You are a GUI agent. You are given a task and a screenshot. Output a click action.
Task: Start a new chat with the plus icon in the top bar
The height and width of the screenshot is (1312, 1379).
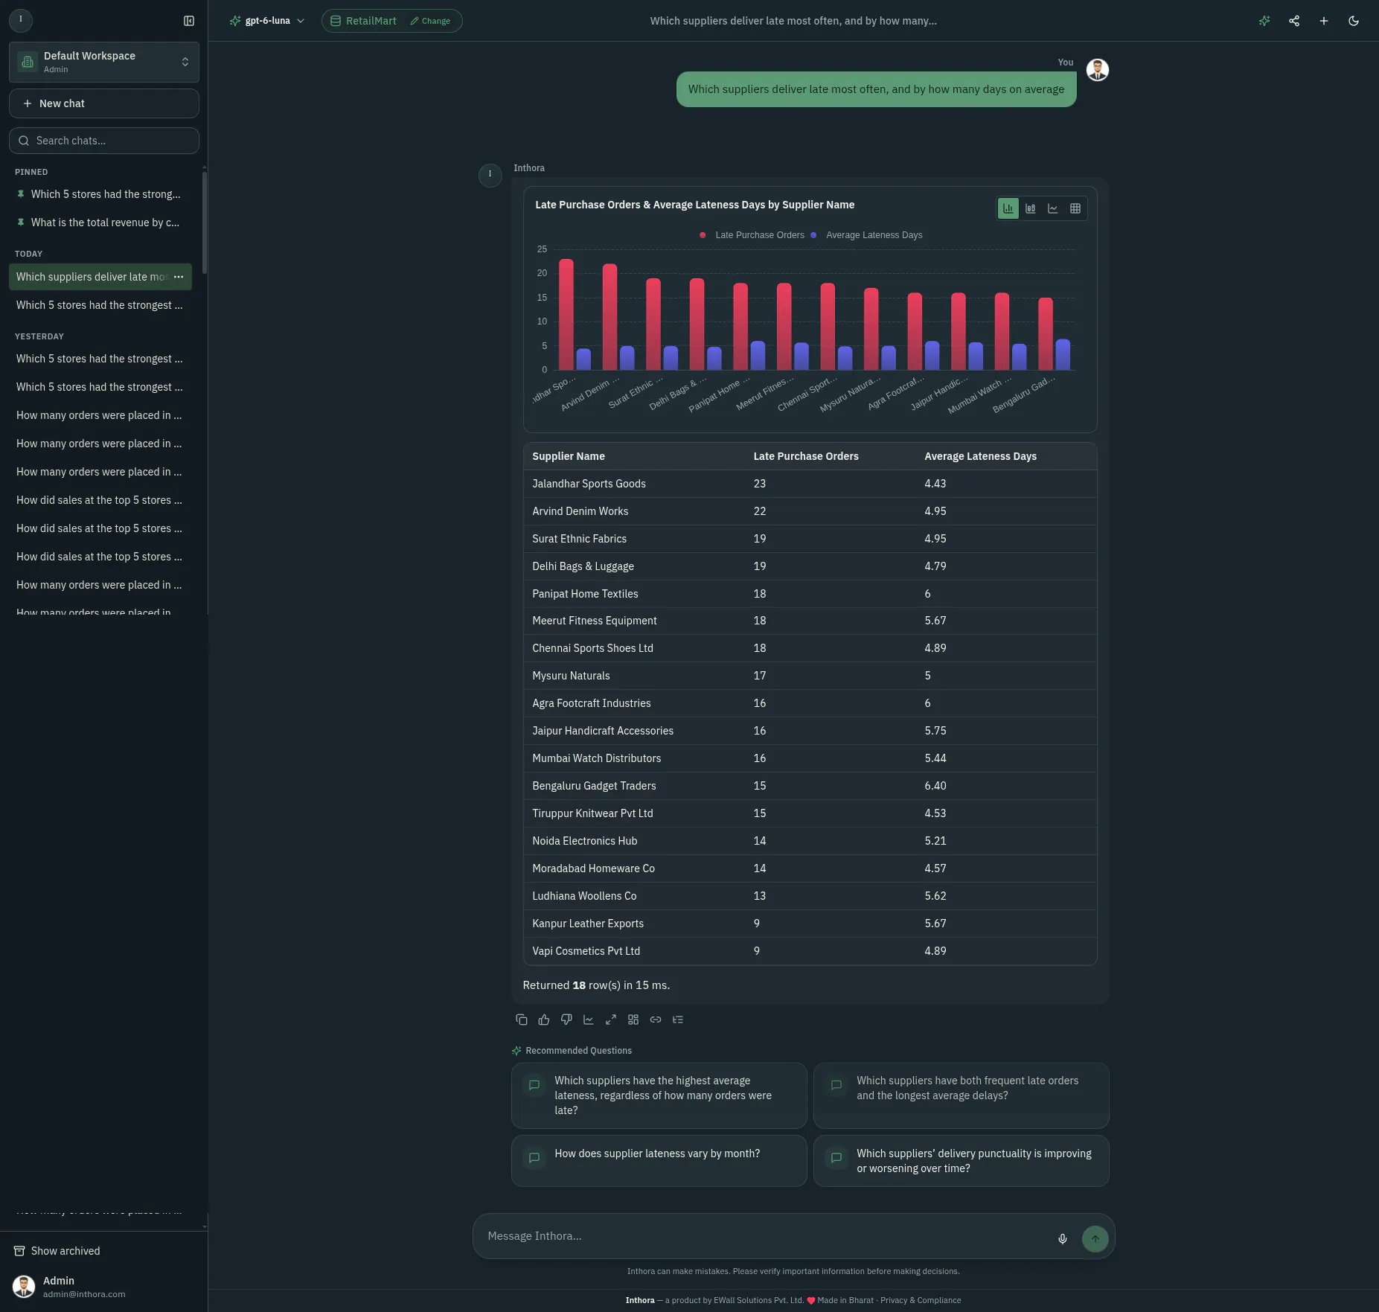tap(1324, 21)
